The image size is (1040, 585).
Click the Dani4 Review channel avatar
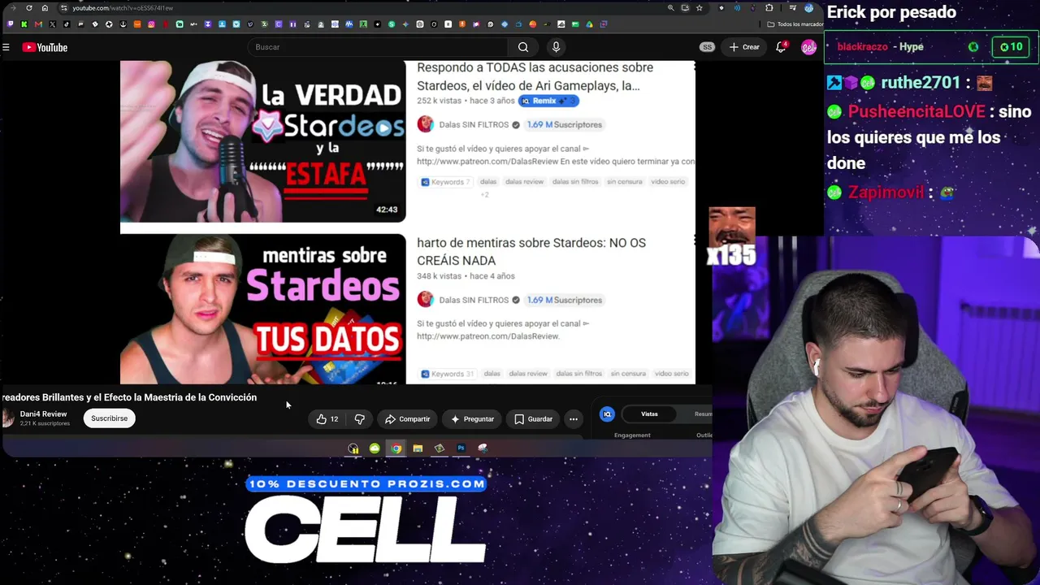tap(8, 418)
